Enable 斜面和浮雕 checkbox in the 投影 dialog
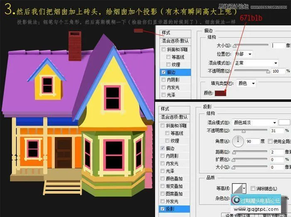This screenshot has height=217, width=291. (163, 126)
